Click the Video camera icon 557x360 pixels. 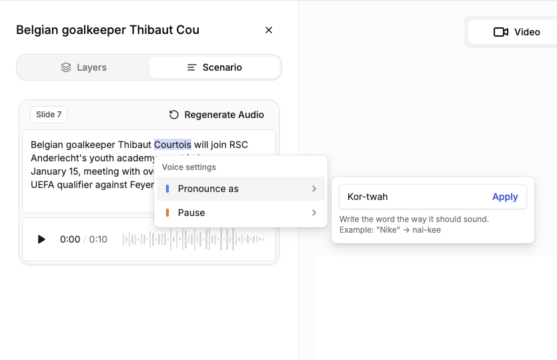coord(501,32)
